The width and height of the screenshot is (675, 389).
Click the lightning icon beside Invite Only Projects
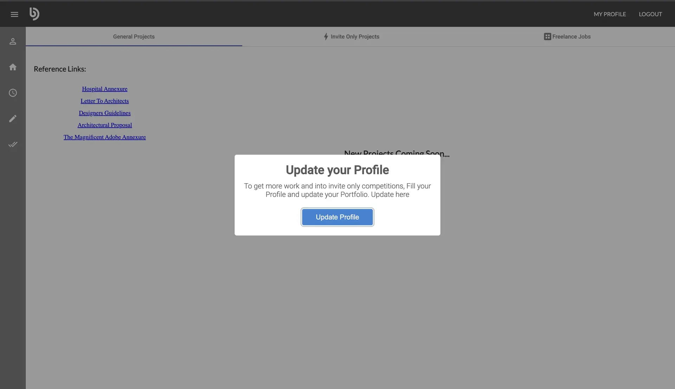[326, 36]
